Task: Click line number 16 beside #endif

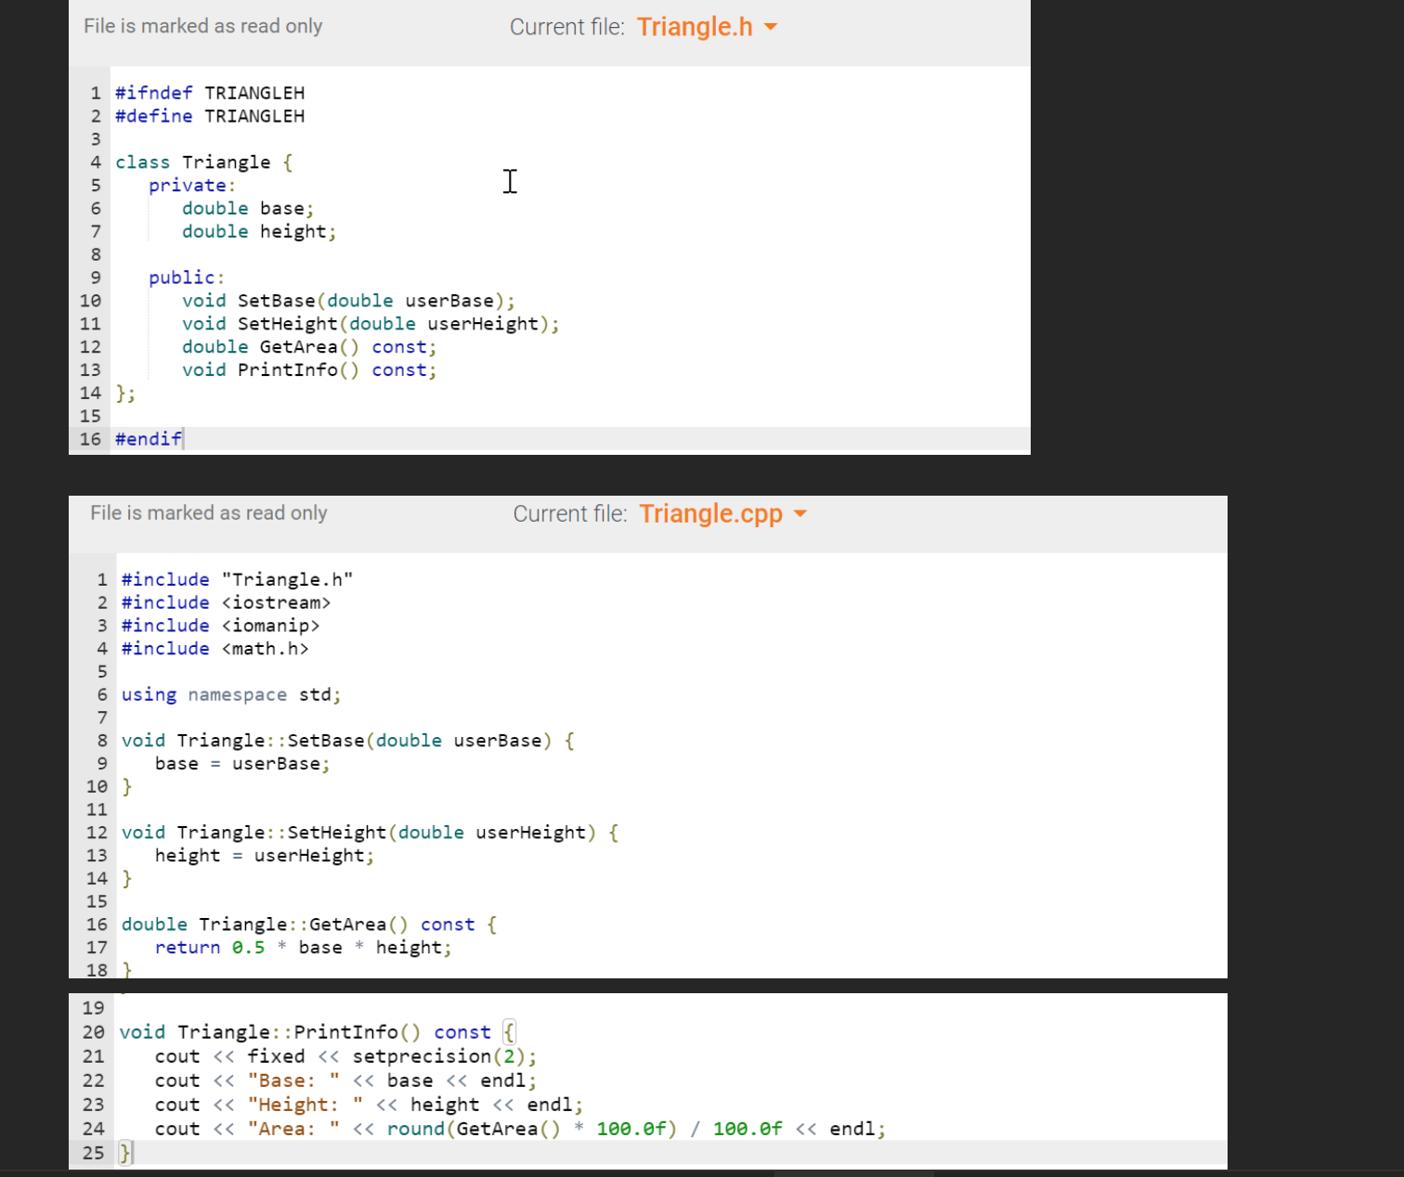Action: click(x=89, y=438)
